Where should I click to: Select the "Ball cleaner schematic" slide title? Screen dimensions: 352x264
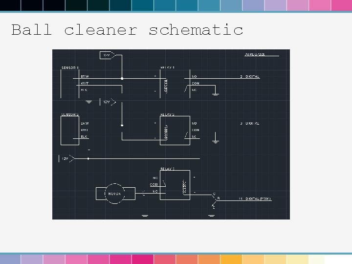pos(127,30)
